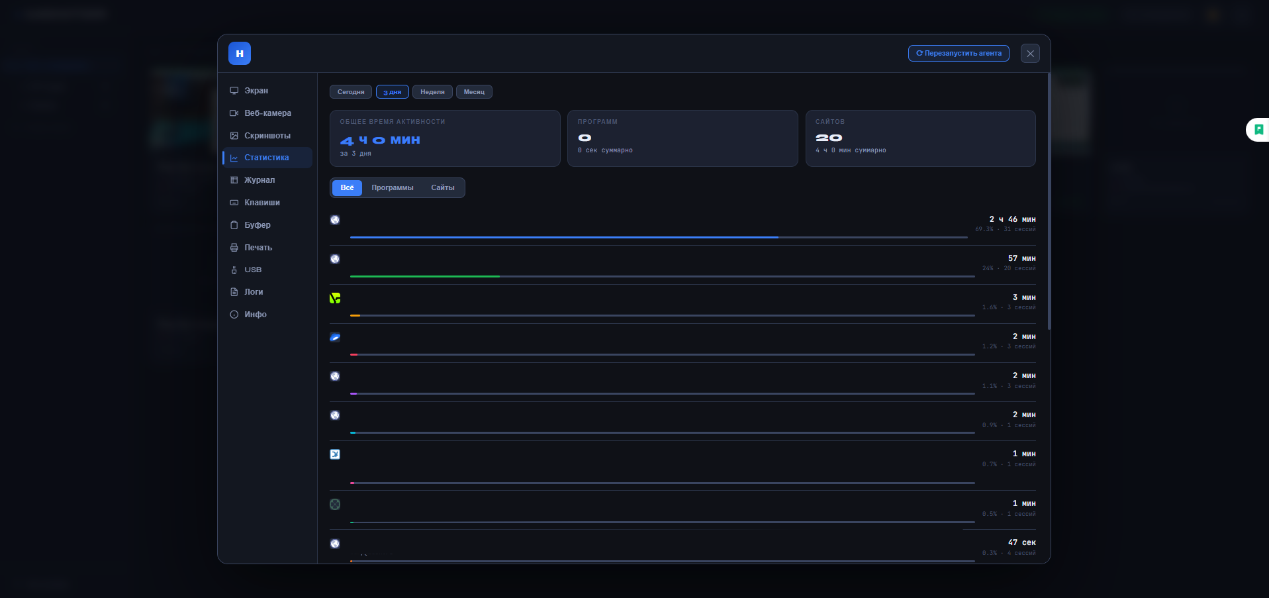Screen dimensions: 1269x598
Task: Open the Клавиши keyboard section
Action: click(x=267, y=203)
